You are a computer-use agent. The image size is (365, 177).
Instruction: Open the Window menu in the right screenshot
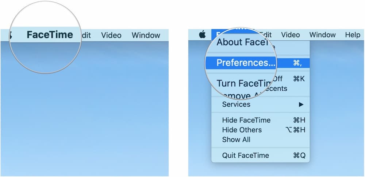322,35
